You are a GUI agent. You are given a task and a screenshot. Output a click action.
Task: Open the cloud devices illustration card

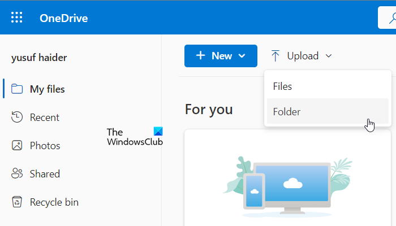point(287,178)
